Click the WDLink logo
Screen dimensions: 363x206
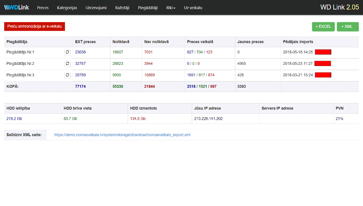pyautogui.click(x=16, y=7)
